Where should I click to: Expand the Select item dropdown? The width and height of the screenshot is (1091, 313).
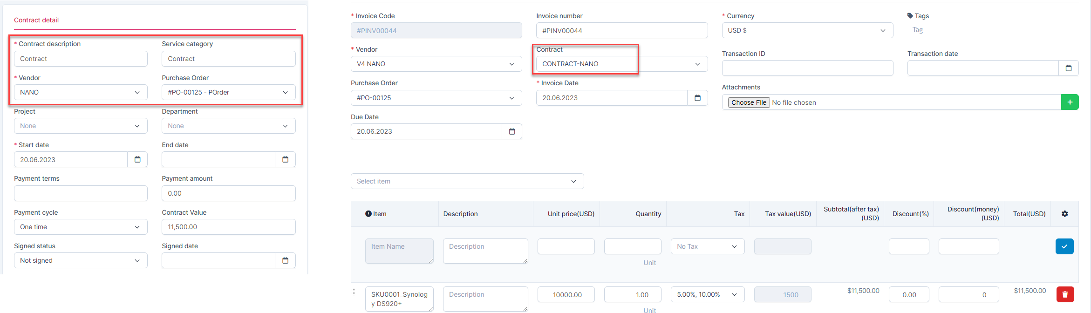pyautogui.click(x=467, y=181)
